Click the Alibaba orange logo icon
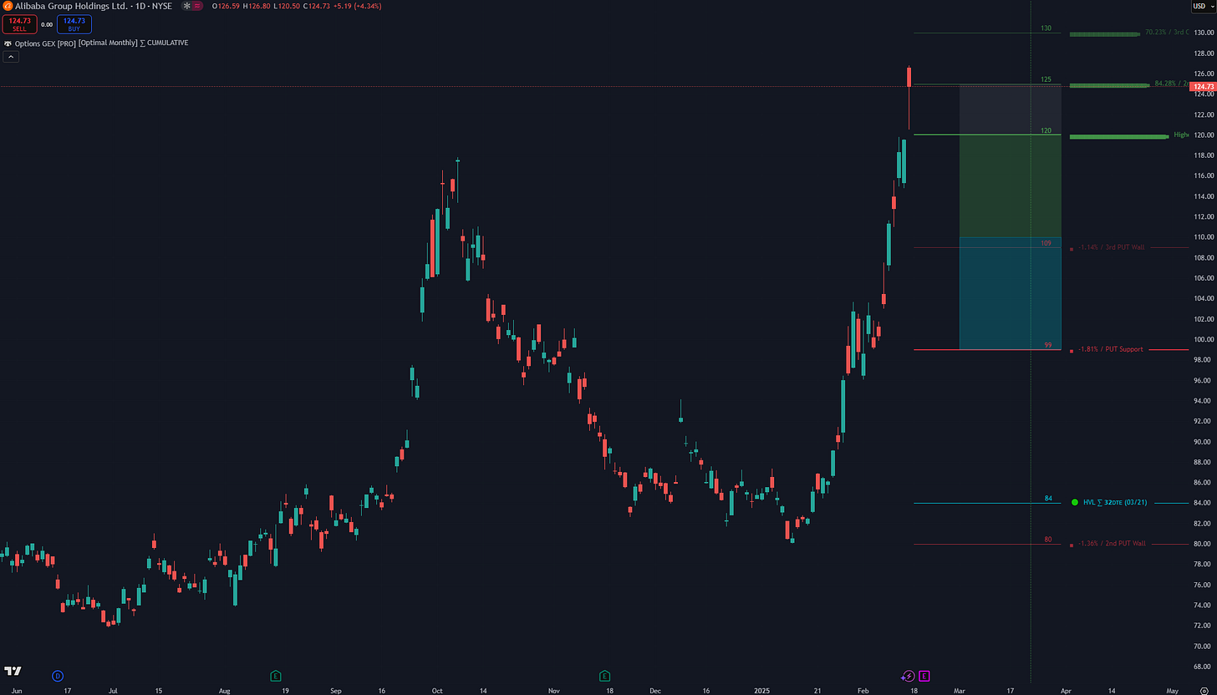Image resolution: width=1217 pixels, height=695 pixels. (8, 6)
